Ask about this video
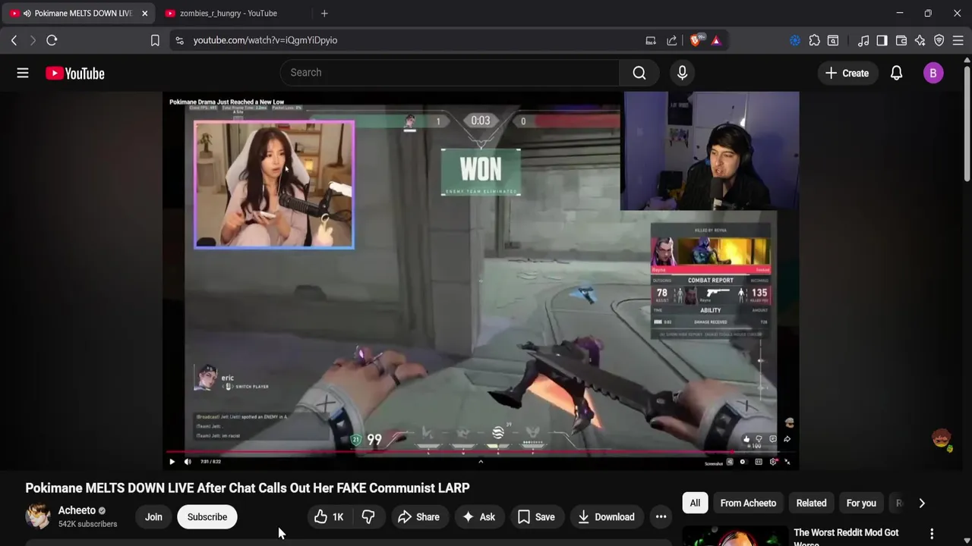The image size is (972, 546). point(478,517)
